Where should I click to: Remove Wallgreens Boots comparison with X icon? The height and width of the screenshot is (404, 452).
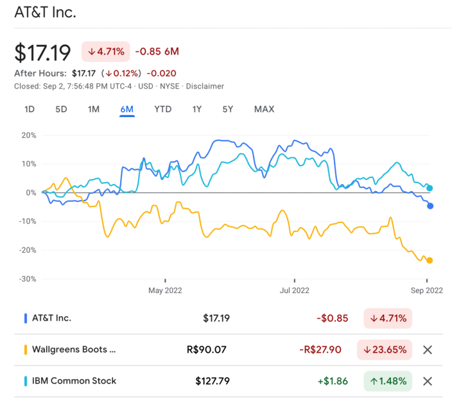[x=428, y=350]
